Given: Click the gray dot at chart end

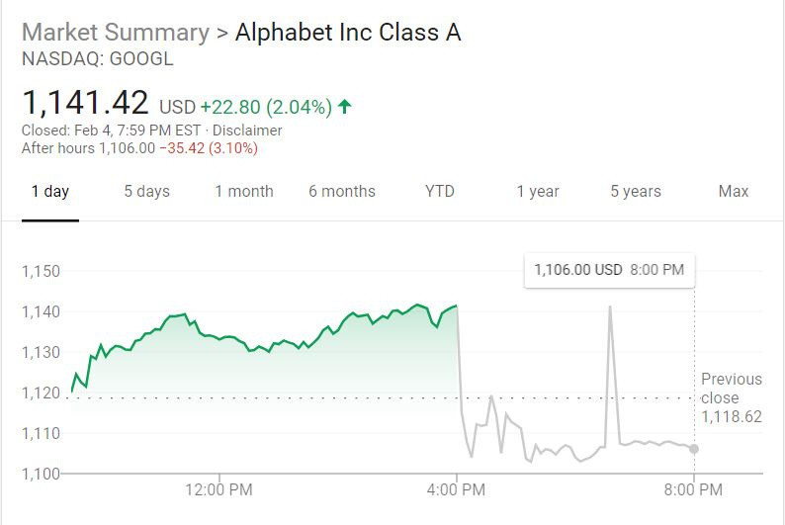Looking at the screenshot, I should click(694, 449).
